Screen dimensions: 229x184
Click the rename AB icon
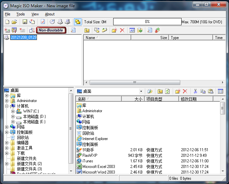point(132,30)
